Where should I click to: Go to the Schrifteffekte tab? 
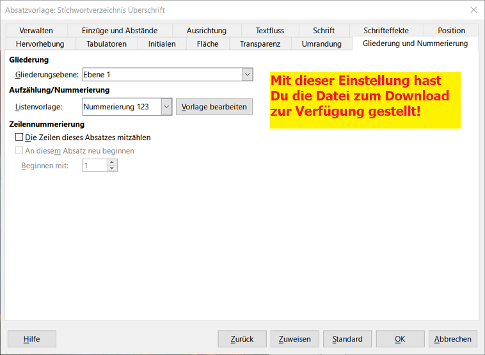pos(386,30)
